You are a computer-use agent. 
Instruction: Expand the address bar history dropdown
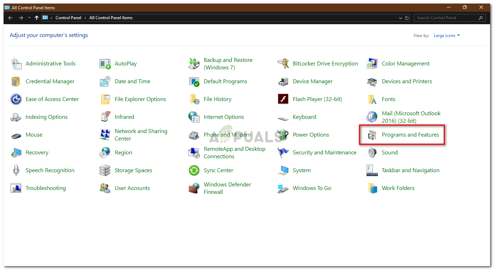pos(401,18)
